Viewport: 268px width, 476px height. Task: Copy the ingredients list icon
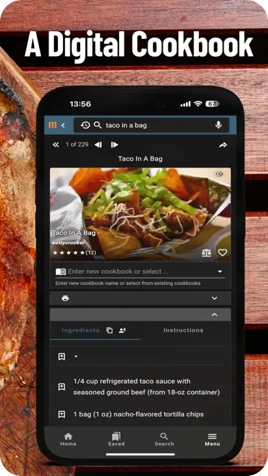click(x=109, y=330)
